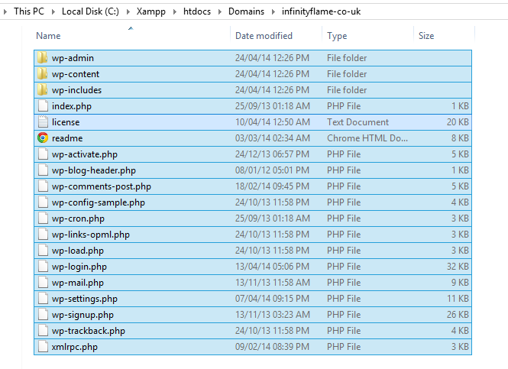The image size is (508, 369).
Task: Click the wp-comments-post.php file icon
Action: 43,186
